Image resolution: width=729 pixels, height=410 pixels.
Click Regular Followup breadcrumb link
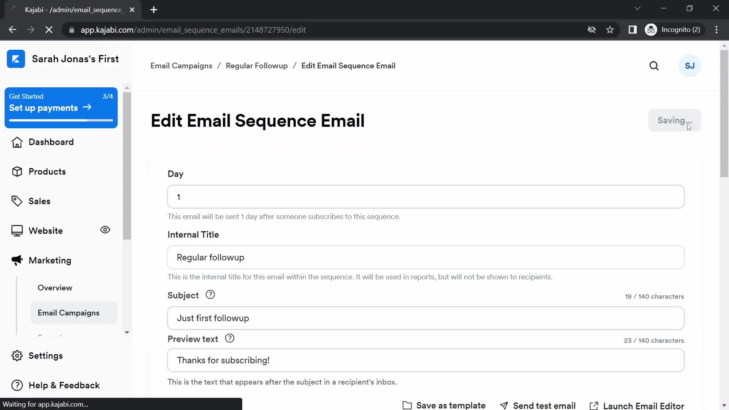256,66
